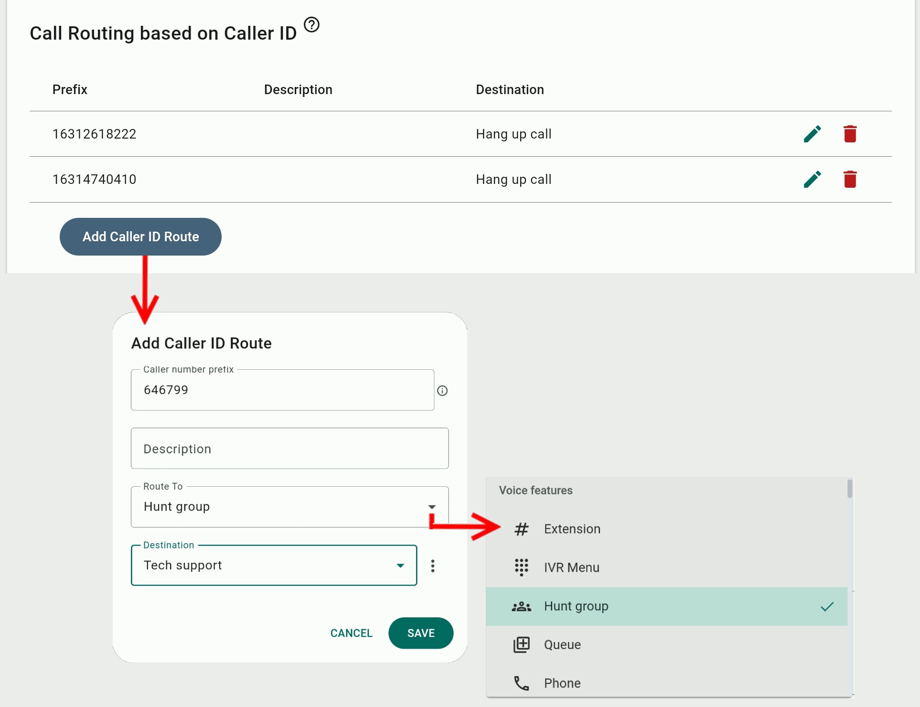Image resolution: width=920 pixels, height=707 pixels.
Task: Expand the Route To dropdown arrow
Action: coord(432,507)
